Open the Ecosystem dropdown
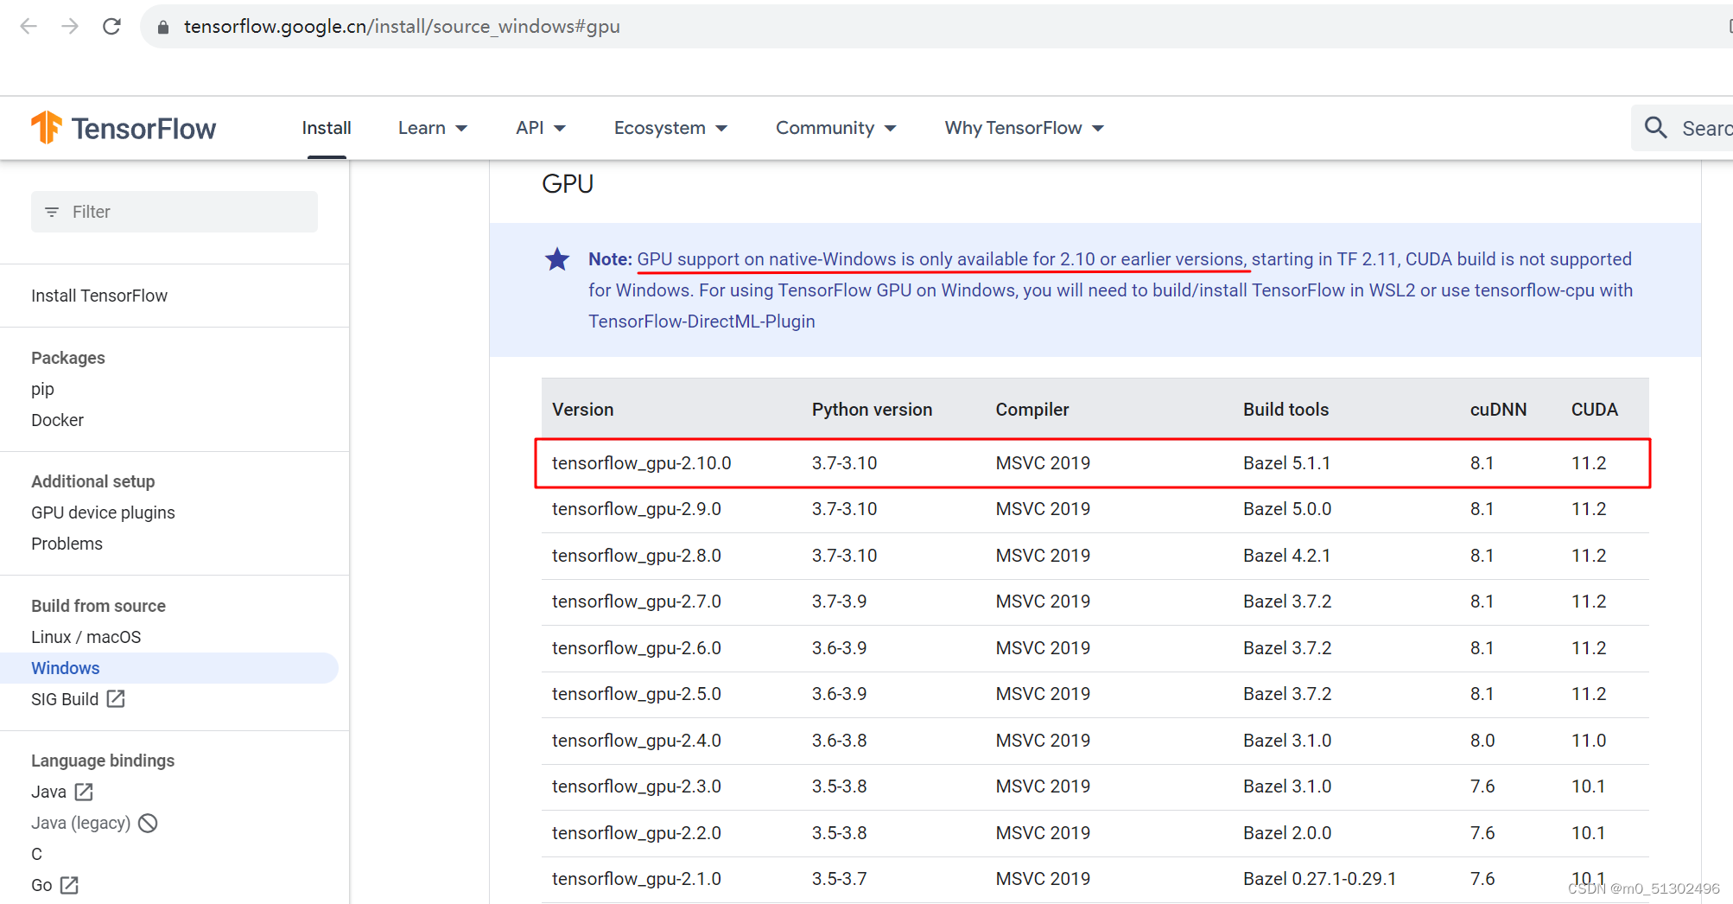 point(670,128)
